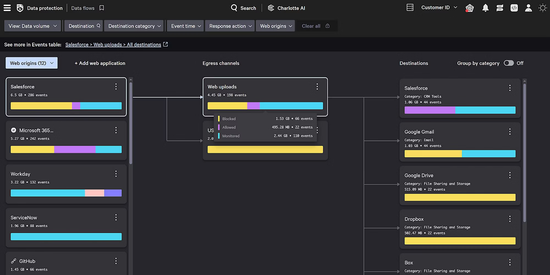Click the Search magnifier icon
The image size is (550, 275).
(x=234, y=8)
